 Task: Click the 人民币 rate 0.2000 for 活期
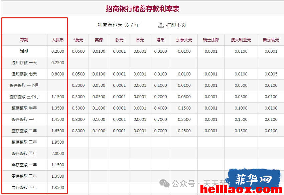[x=57, y=51]
